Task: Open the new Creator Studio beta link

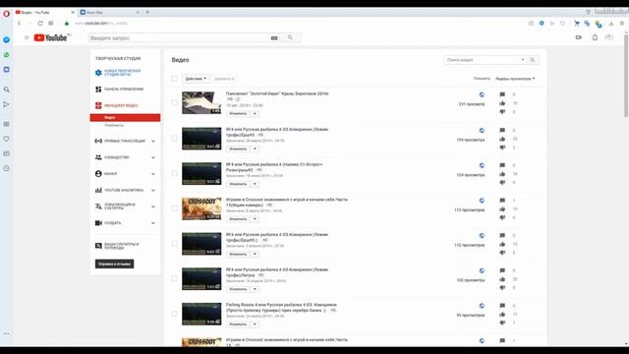Action: 122,73
